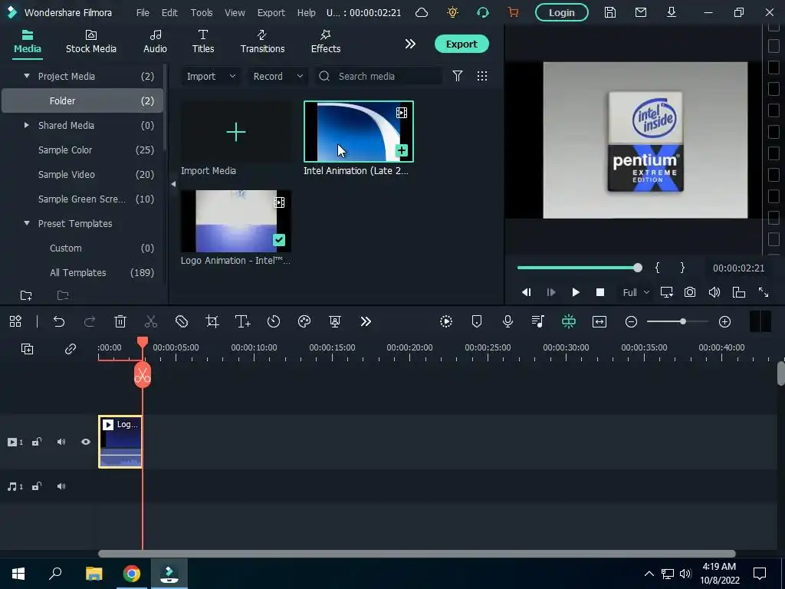785x589 pixels.
Task: Add a marker with shield icon
Action: point(477,321)
